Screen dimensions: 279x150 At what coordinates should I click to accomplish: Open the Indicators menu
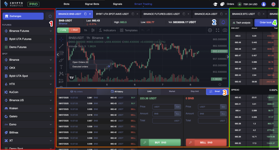[107, 30]
